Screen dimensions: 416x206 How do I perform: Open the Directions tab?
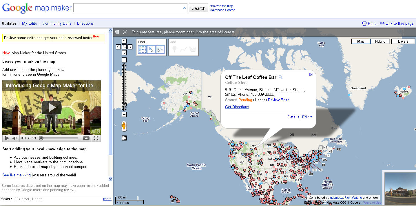[x=85, y=23]
